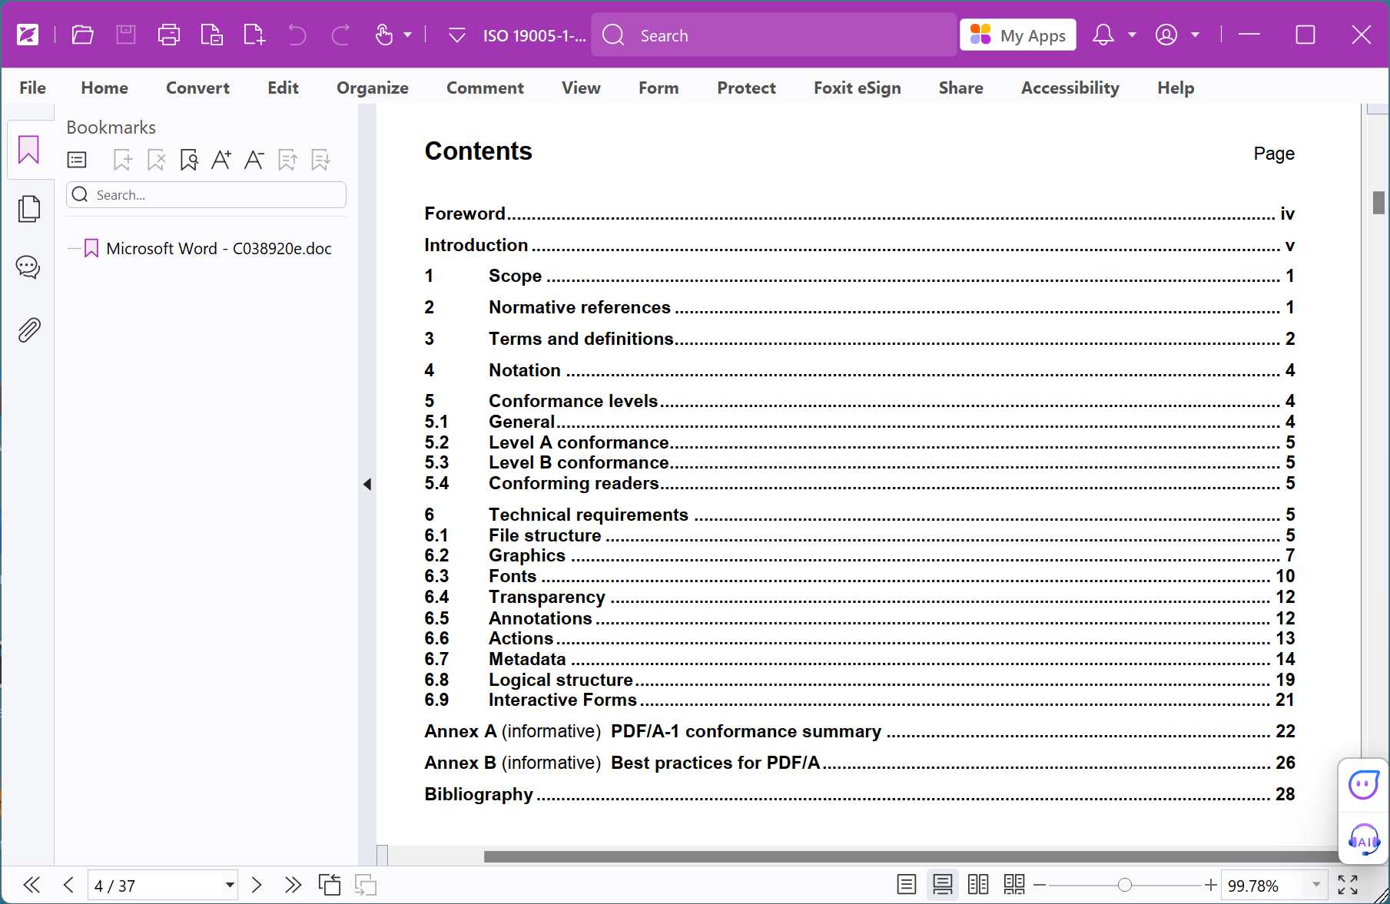Image resolution: width=1390 pixels, height=904 pixels.
Task: Open the Bookmarks panel in the sidebar
Action: [x=28, y=150]
